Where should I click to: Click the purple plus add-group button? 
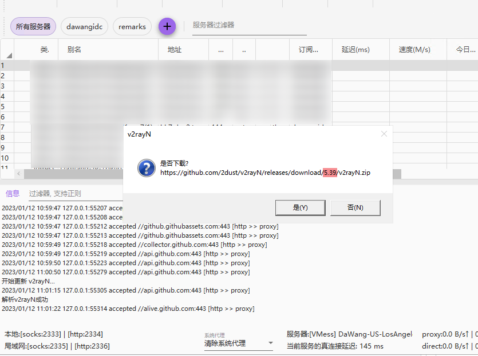click(167, 26)
